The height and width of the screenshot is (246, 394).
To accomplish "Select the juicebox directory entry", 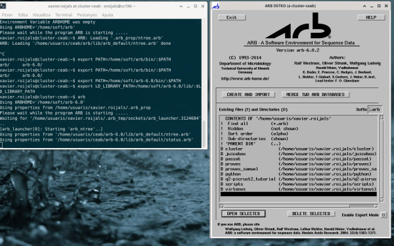I will click(299, 154).
